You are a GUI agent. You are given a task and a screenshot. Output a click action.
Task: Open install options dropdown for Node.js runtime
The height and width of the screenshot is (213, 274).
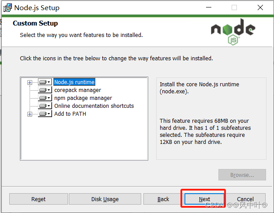(x=45, y=82)
